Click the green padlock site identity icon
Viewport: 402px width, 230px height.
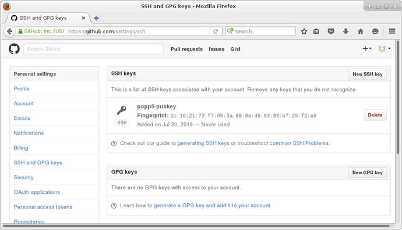pyautogui.click(x=20, y=31)
